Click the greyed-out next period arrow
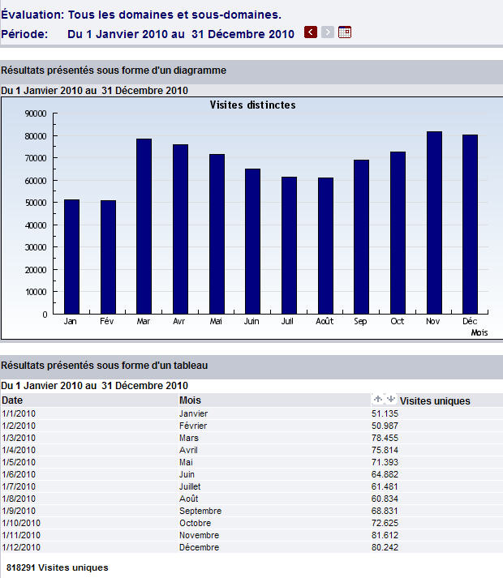 (328, 32)
